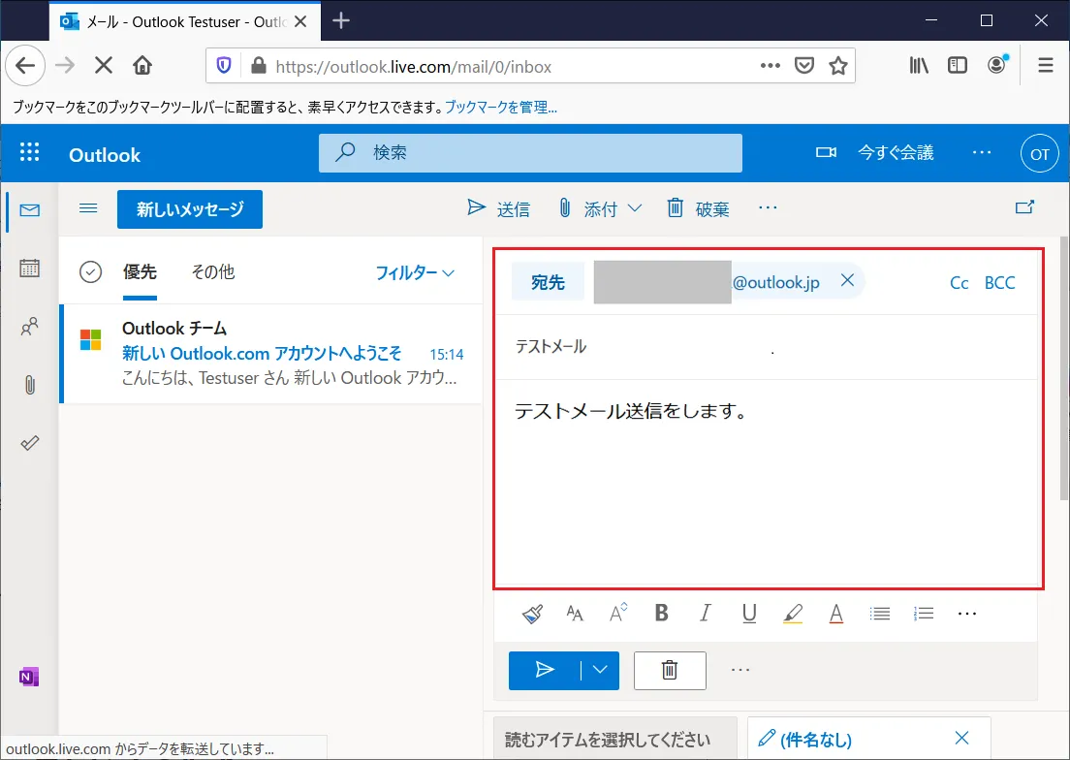Click into the message body text
1070x760 pixels.
(631, 411)
